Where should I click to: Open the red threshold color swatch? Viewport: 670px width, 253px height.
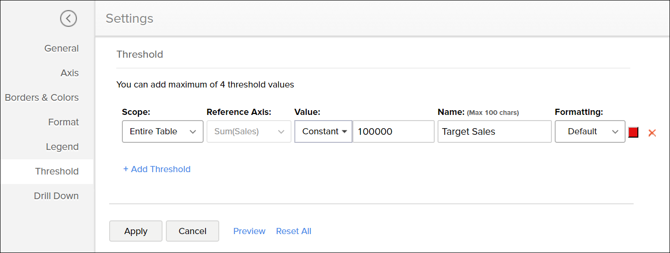point(633,132)
